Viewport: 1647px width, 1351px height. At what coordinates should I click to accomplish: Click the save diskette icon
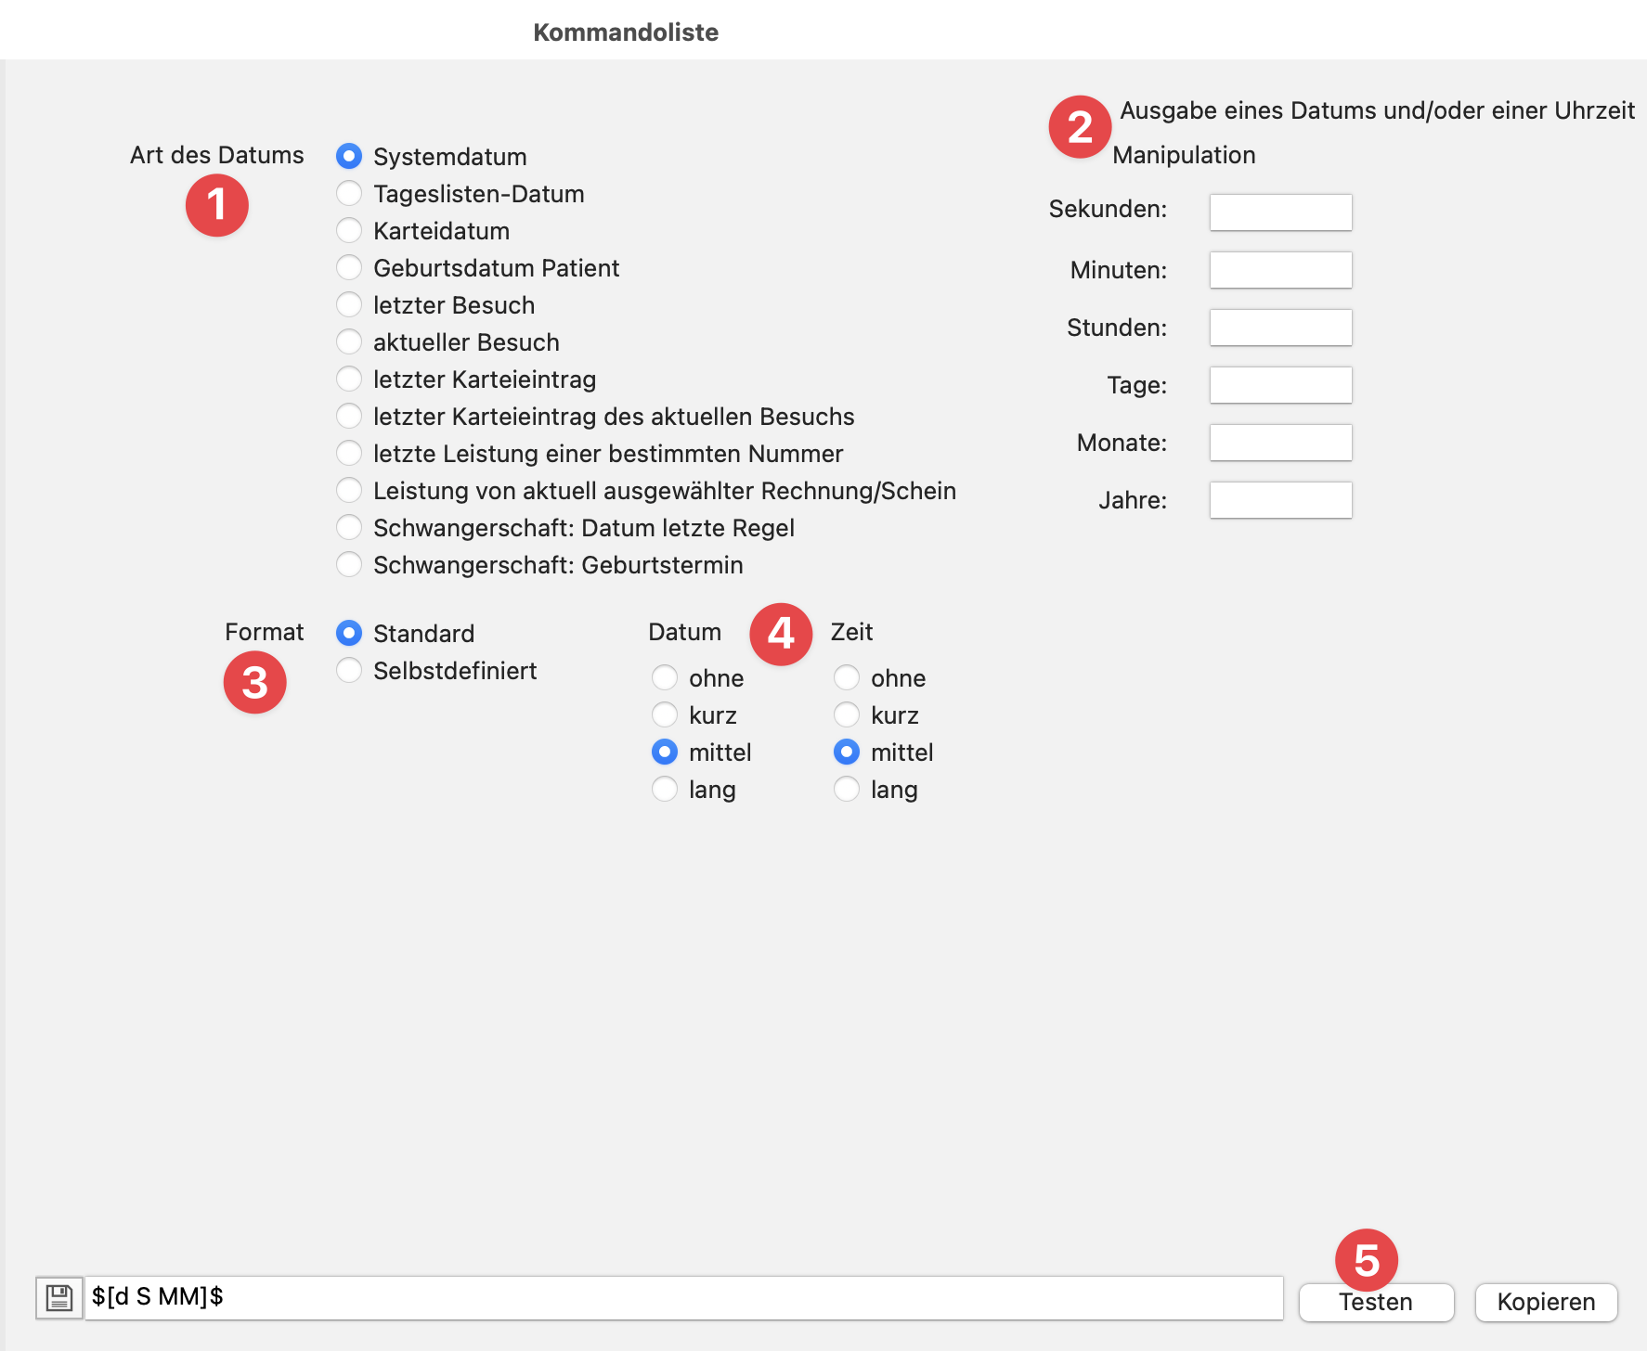point(58,1297)
